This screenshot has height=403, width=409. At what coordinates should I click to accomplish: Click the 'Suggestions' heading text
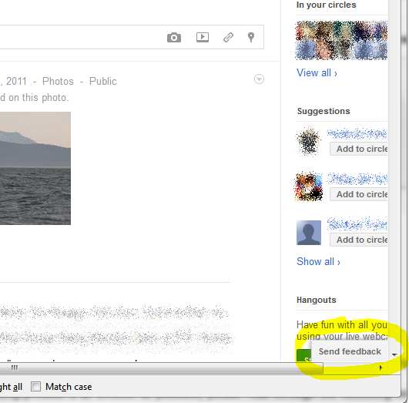tap(324, 111)
